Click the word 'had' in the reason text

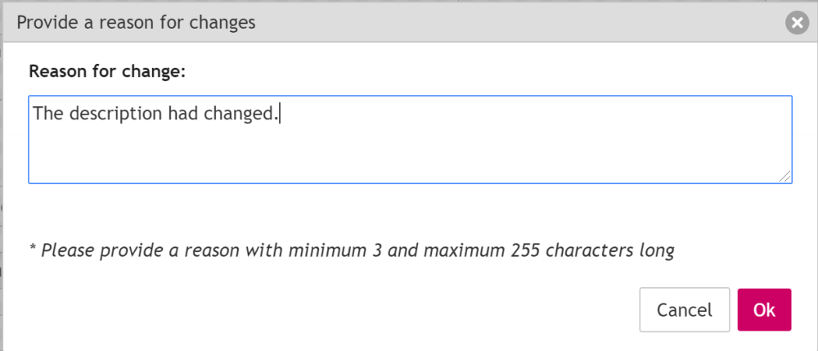pyautogui.click(x=182, y=114)
